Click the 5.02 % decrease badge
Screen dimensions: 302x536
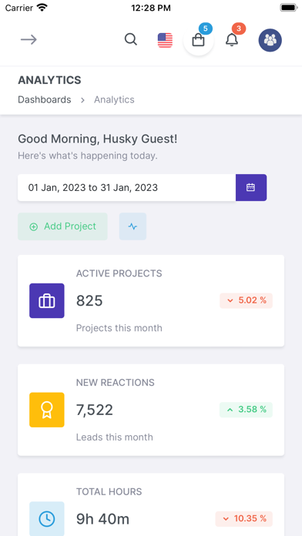pyautogui.click(x=246, y=300)
